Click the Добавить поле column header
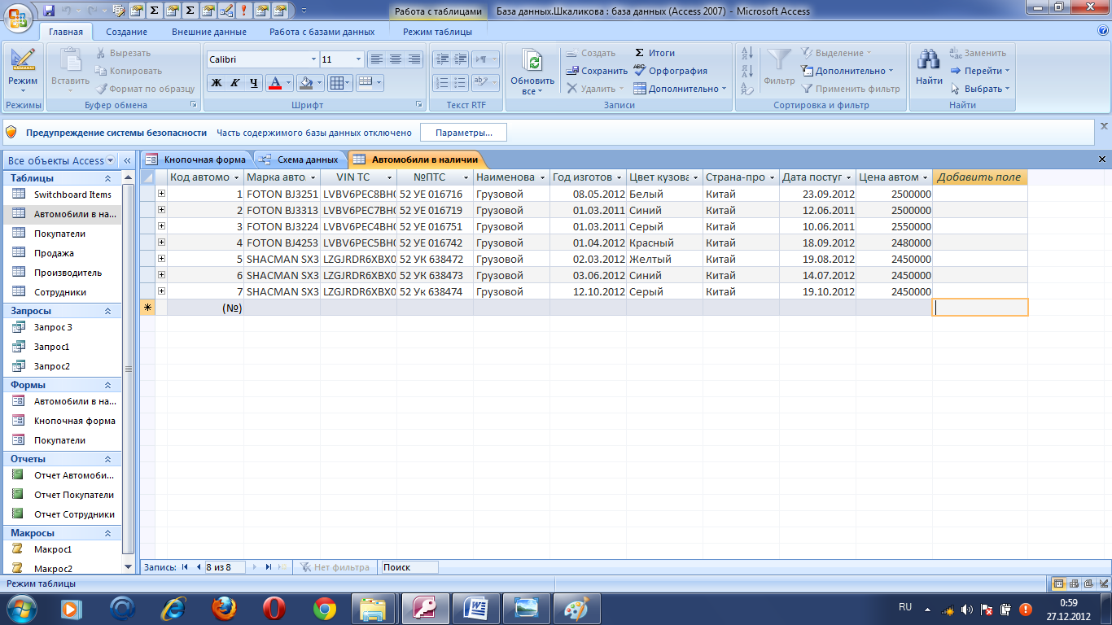 click(x=979, y=177)
